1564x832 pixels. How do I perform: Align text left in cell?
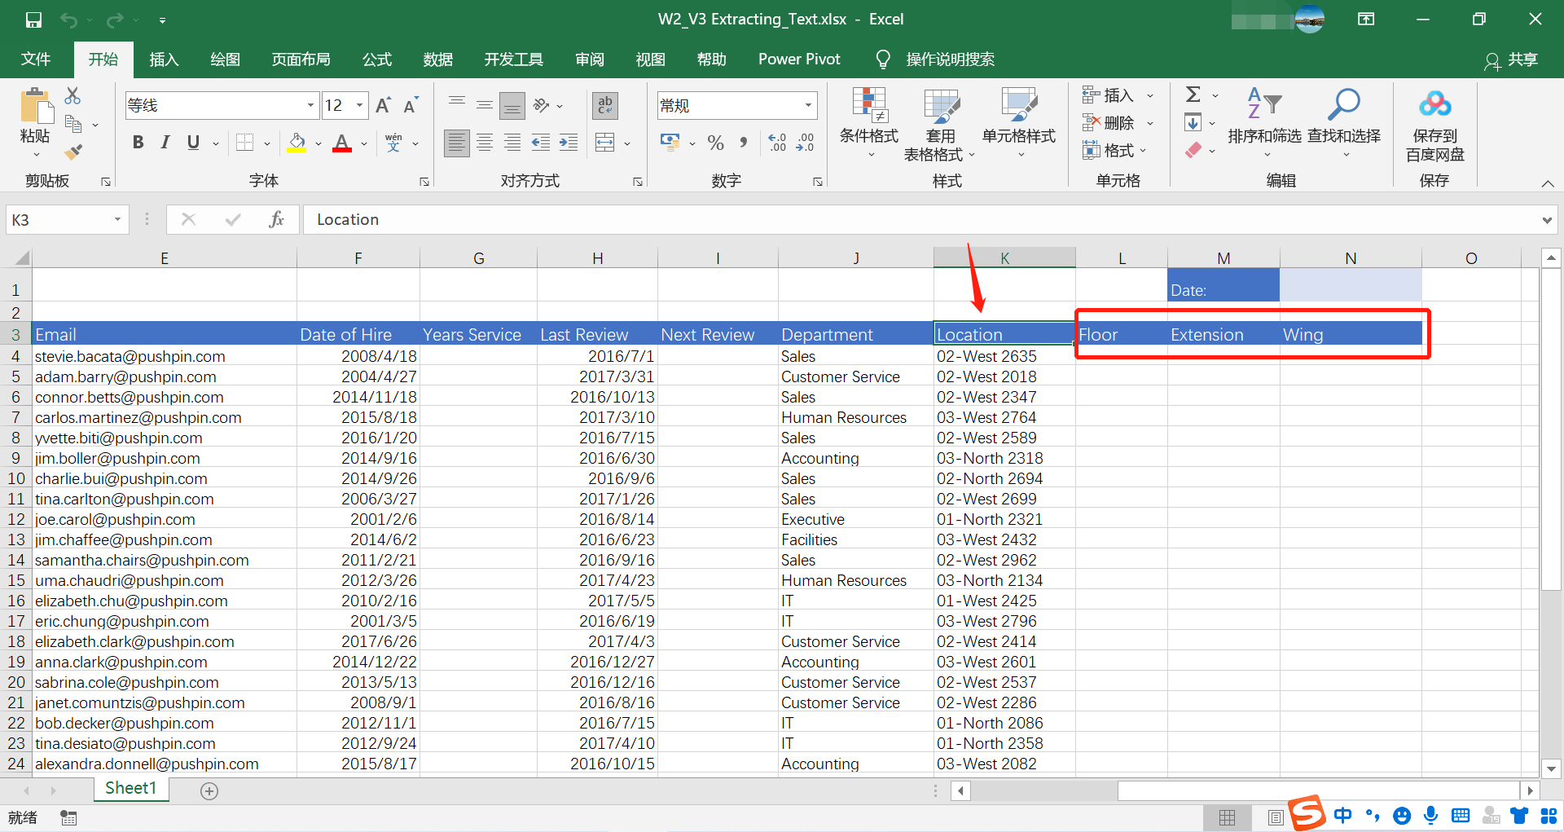(457, 143)
